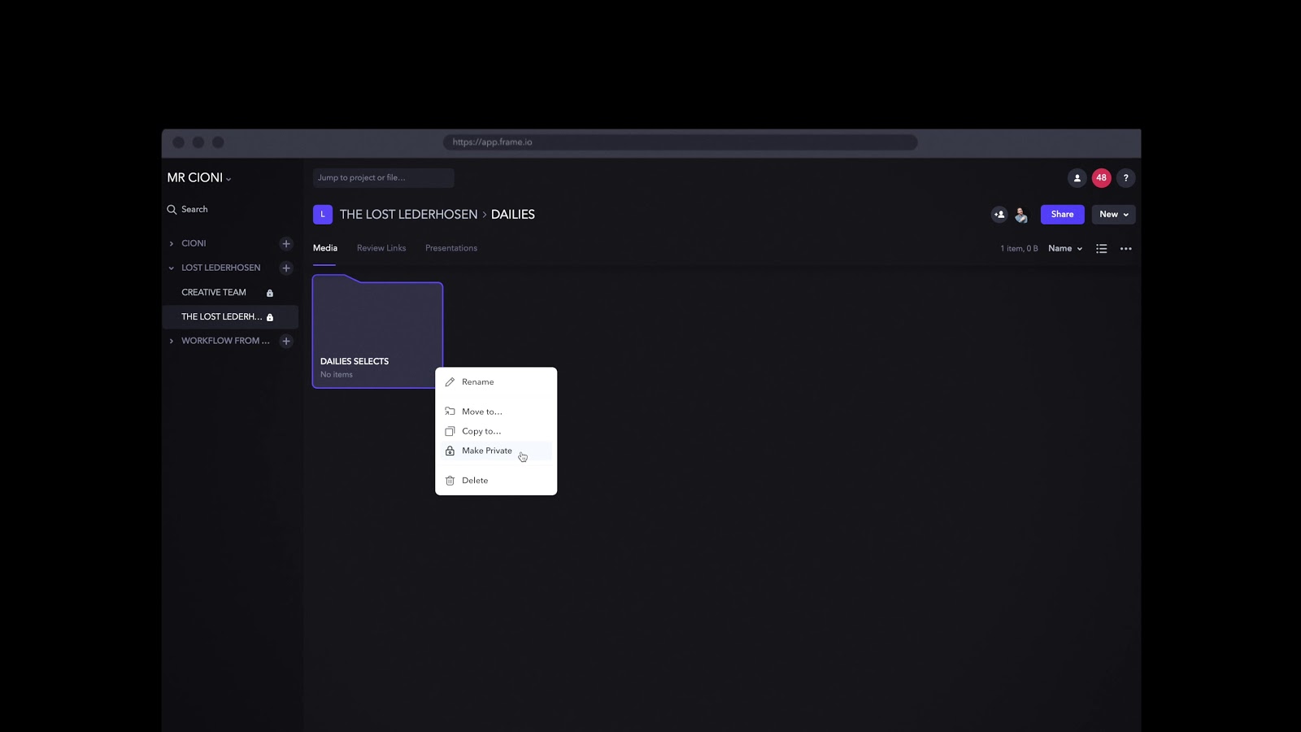This screenshot has width=1301, height=732.
Task: Select Move to... in context menu
Action: (x=496, y=412)
